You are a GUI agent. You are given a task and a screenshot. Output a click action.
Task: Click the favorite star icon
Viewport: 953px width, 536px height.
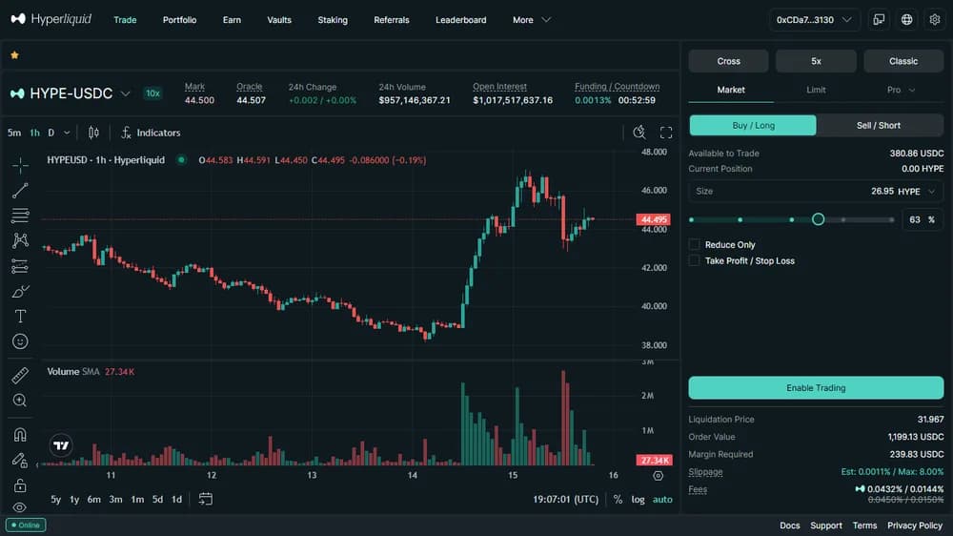click(x=14, y=55)
